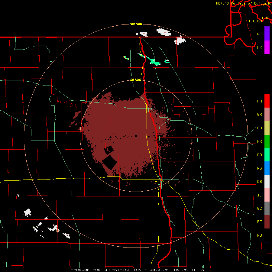Click the BI brown legend swatch
The image size is (272, 272).
[x=267, y=222]
